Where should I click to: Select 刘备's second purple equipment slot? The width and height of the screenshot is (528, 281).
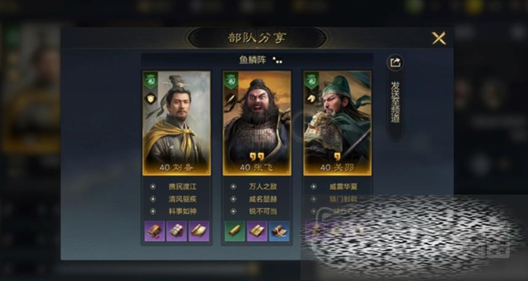(176, 231)
